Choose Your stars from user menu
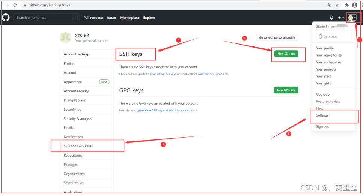Image resolution: width=363 pixels, height=195 pixels. 334,76
